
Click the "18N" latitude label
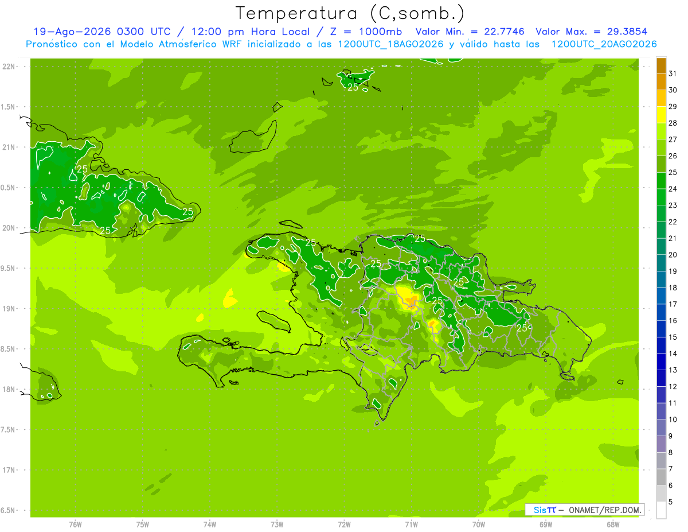tap(10, 389)
